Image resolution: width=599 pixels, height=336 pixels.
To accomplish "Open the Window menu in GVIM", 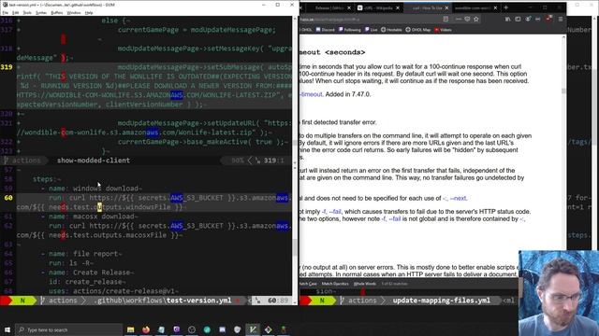I will coord(74,12).
